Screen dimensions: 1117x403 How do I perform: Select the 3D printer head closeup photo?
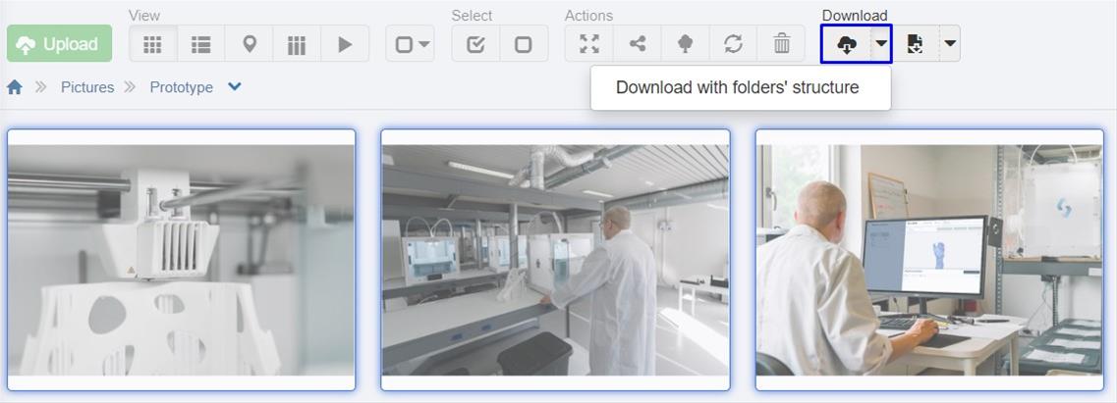point(181,260)
